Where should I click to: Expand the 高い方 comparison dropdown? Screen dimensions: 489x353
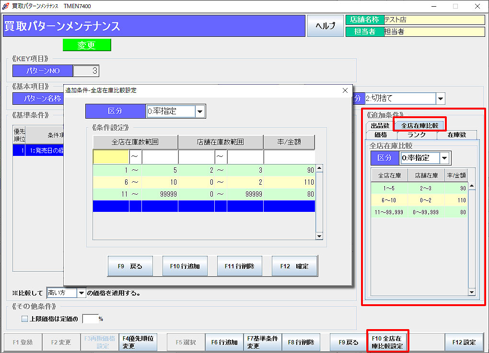pos(81,293)
